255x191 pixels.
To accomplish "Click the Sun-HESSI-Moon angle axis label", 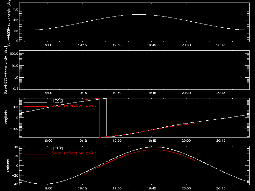I will point(5,70).
